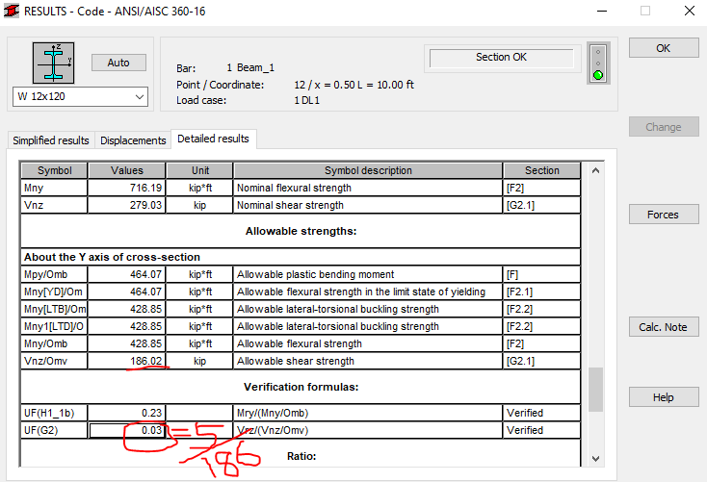Click the Help button

(x=664, y=397)
